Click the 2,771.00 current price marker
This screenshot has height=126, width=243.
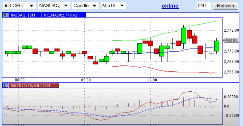pos(231,41)
